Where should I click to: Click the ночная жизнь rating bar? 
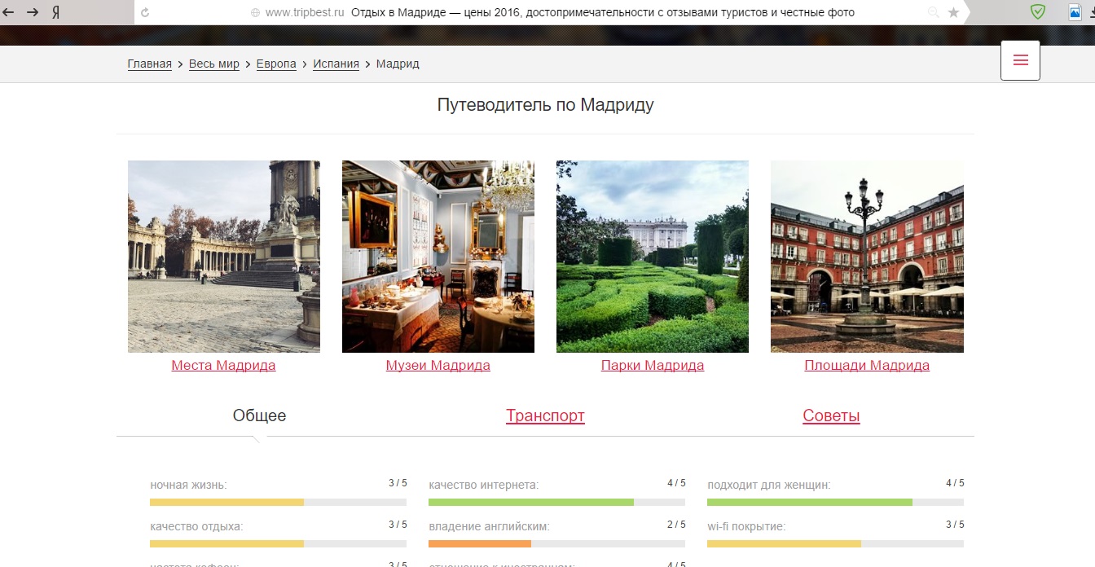point(278,502)
